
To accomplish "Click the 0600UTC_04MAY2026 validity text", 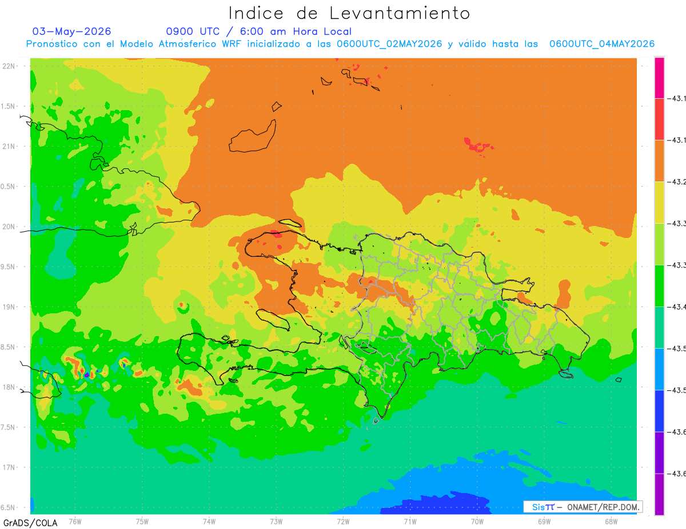I will [x=602, y=44].
